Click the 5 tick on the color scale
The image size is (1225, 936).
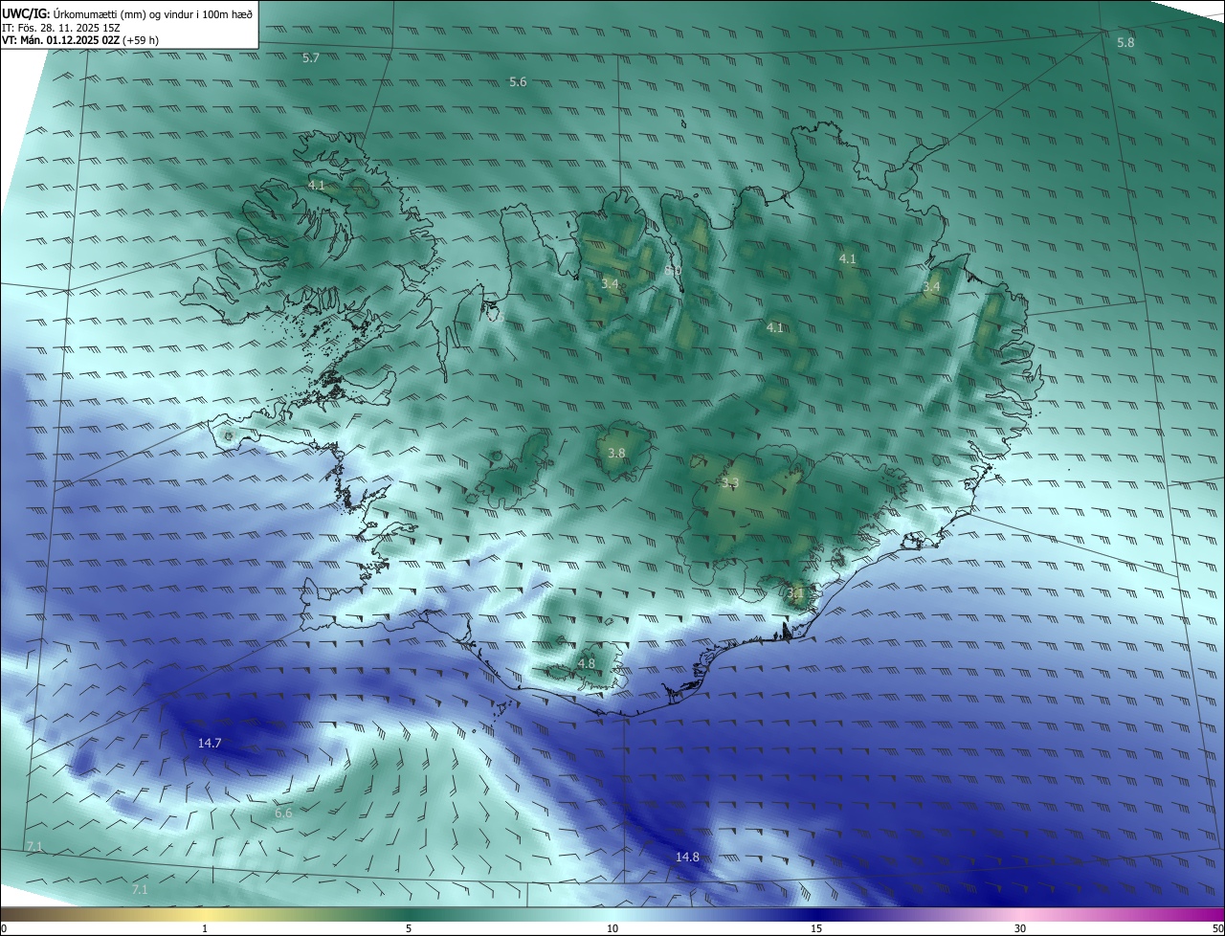409,928
